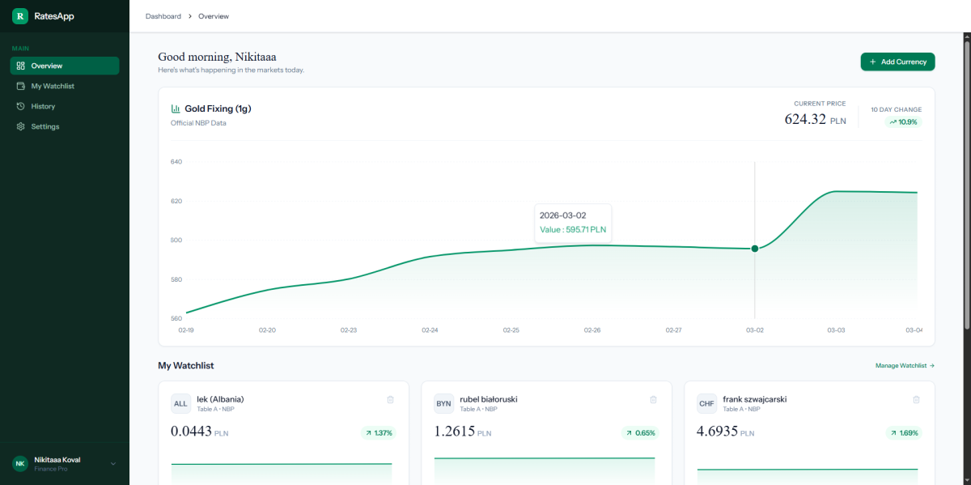Open the Overview sidebar item
The height and width of the screenshot is (485, 971).
[65, 66]
